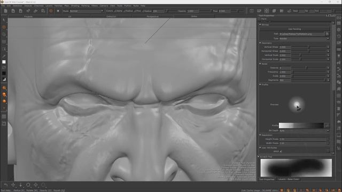
Task: Collapse the Bitmap section
Action: tap(260, 25)
